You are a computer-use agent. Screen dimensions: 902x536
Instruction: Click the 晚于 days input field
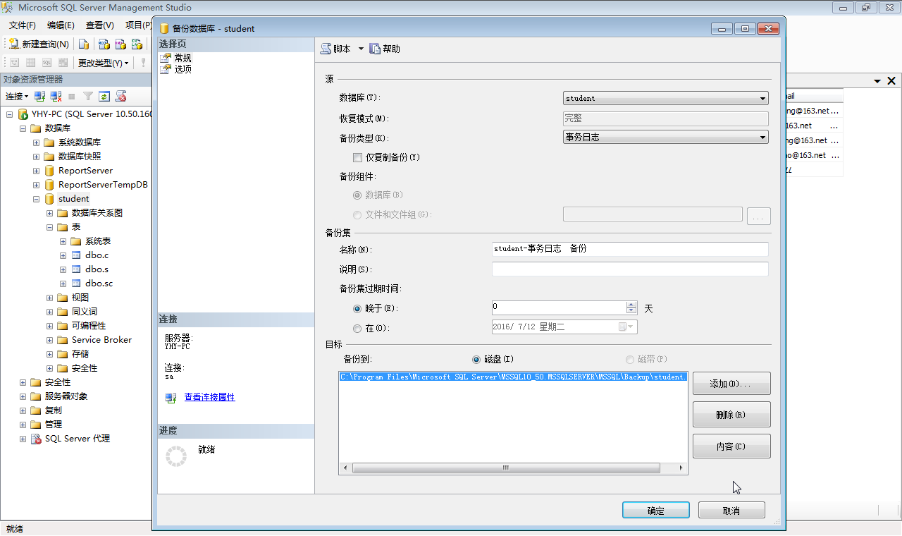point(559,307)
